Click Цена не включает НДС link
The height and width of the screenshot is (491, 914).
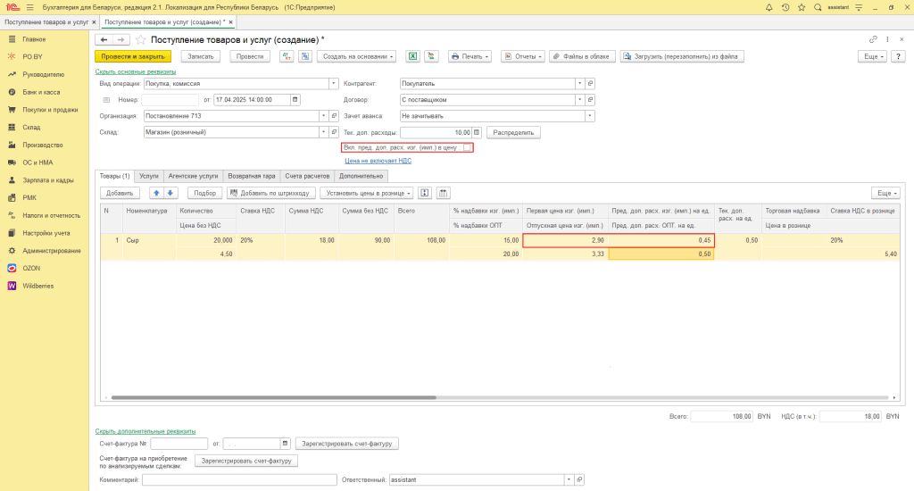pos(378,161)
